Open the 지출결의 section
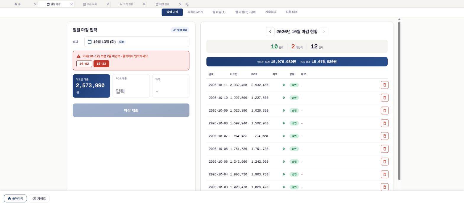464x206 pixels. [x=271, y=12]
